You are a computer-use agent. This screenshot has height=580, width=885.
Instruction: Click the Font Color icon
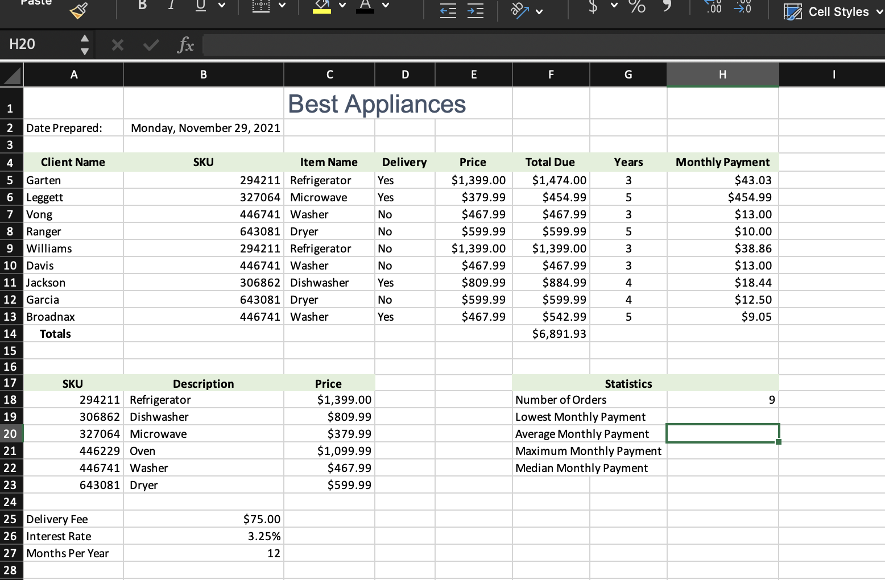[x=365, y=6]
